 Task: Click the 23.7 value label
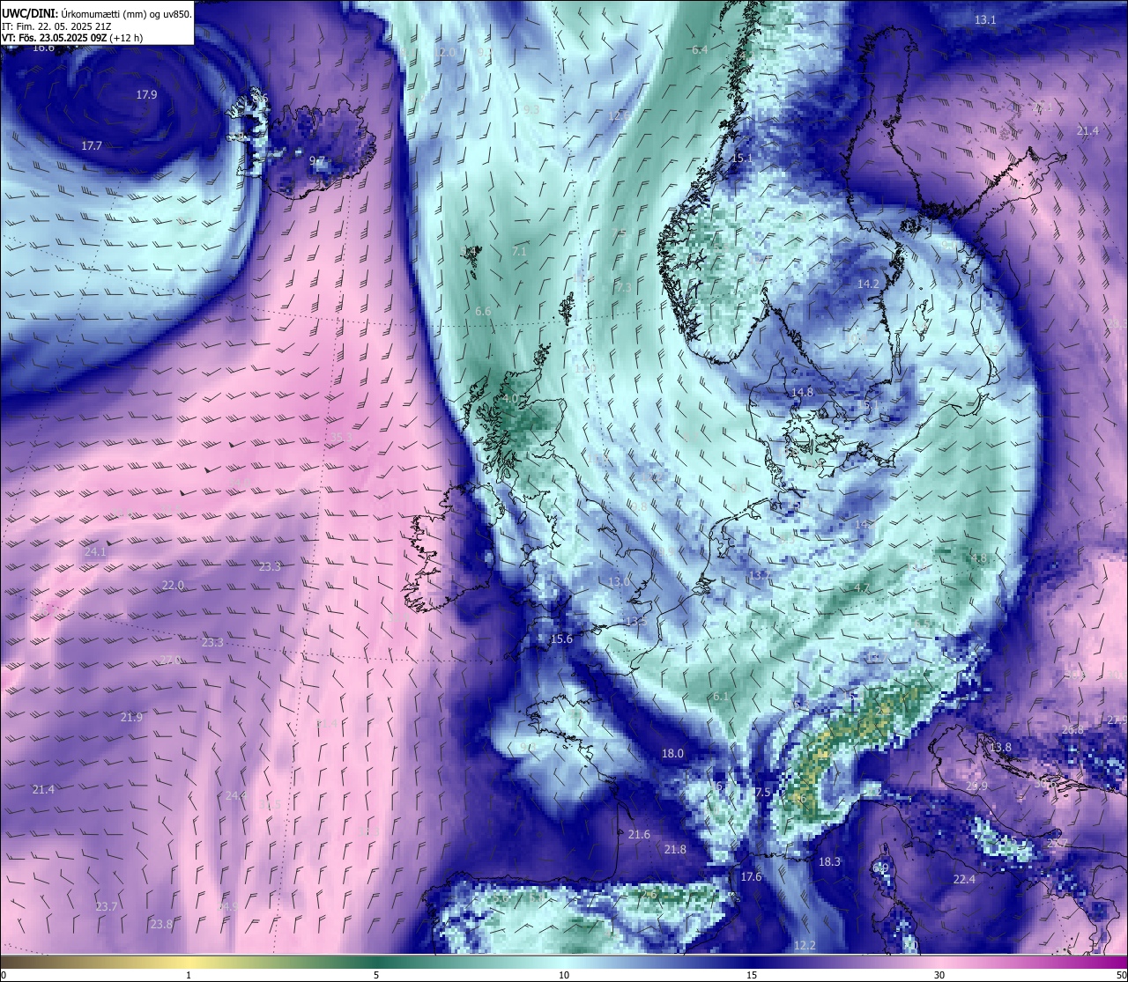[106, 907]
